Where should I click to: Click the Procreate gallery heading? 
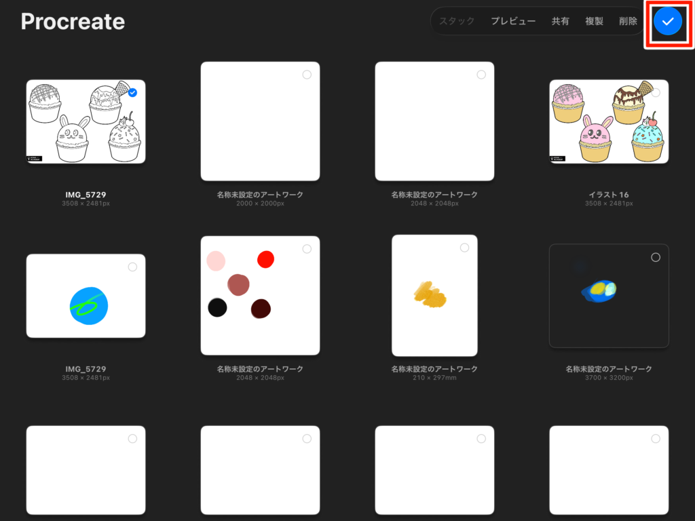click(x=73, y=22)
